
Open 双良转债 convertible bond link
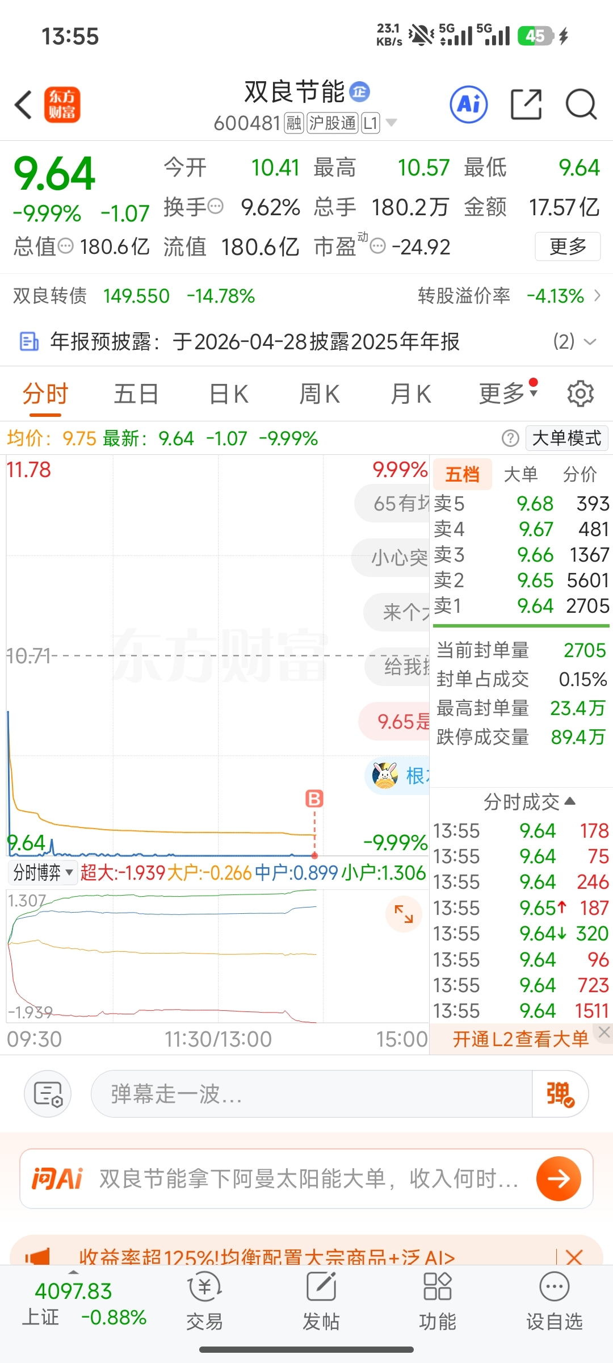point(135,296)
